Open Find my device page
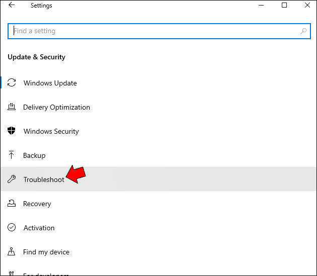Screen dimensions: 317x276 [46, 252]
